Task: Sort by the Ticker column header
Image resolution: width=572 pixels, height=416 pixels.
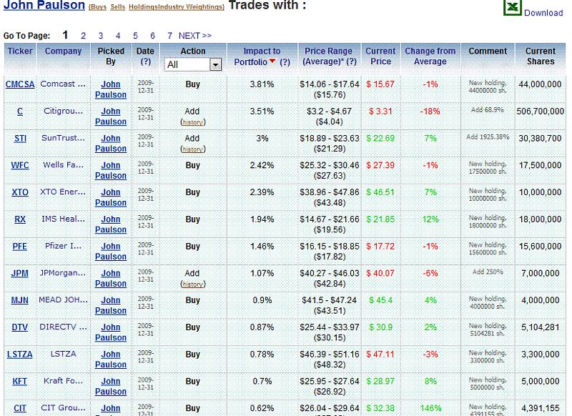Action: pyautogui.click(x=20, y=51)
